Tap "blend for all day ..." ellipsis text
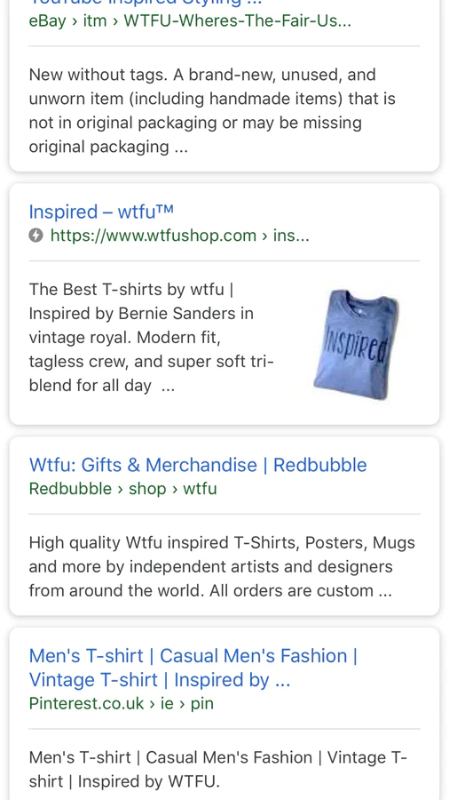The width and height of the screenshot is (449, 800). click(x=102, y=386)
